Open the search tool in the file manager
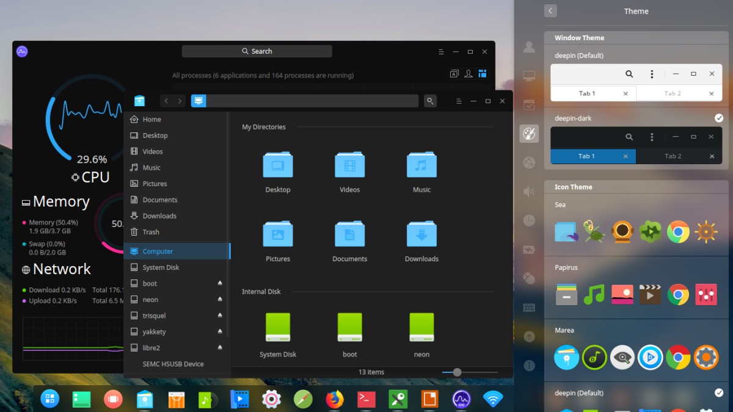 431,101
